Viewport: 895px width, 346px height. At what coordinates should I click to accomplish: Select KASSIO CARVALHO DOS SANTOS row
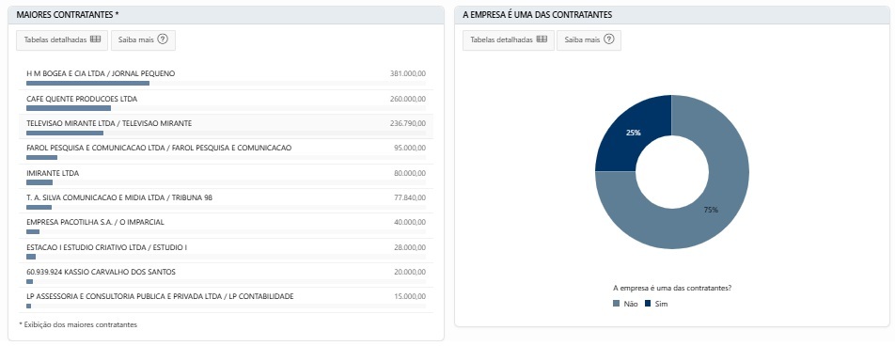(x=226, y=275)
